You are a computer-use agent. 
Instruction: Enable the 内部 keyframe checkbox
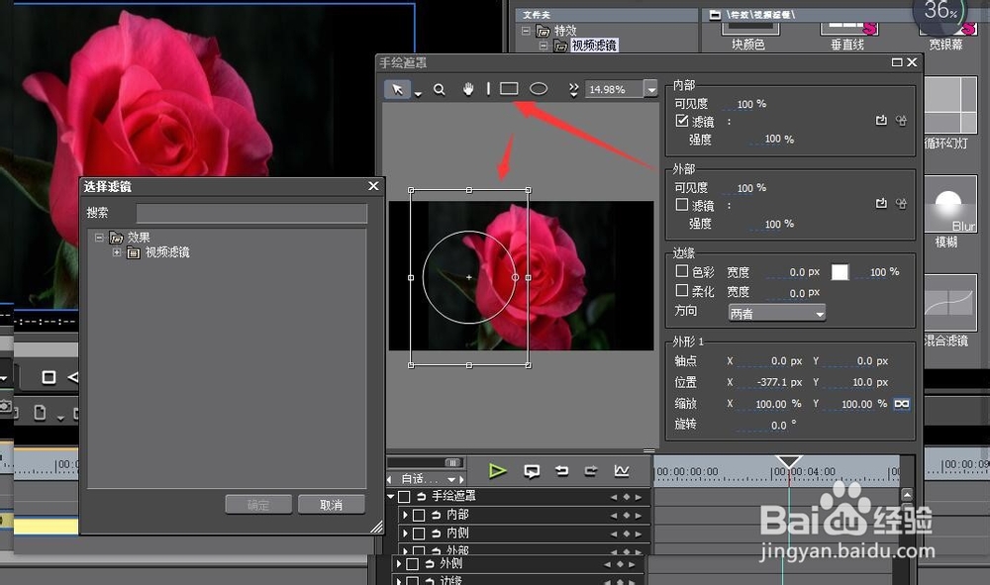pos(419,516)
